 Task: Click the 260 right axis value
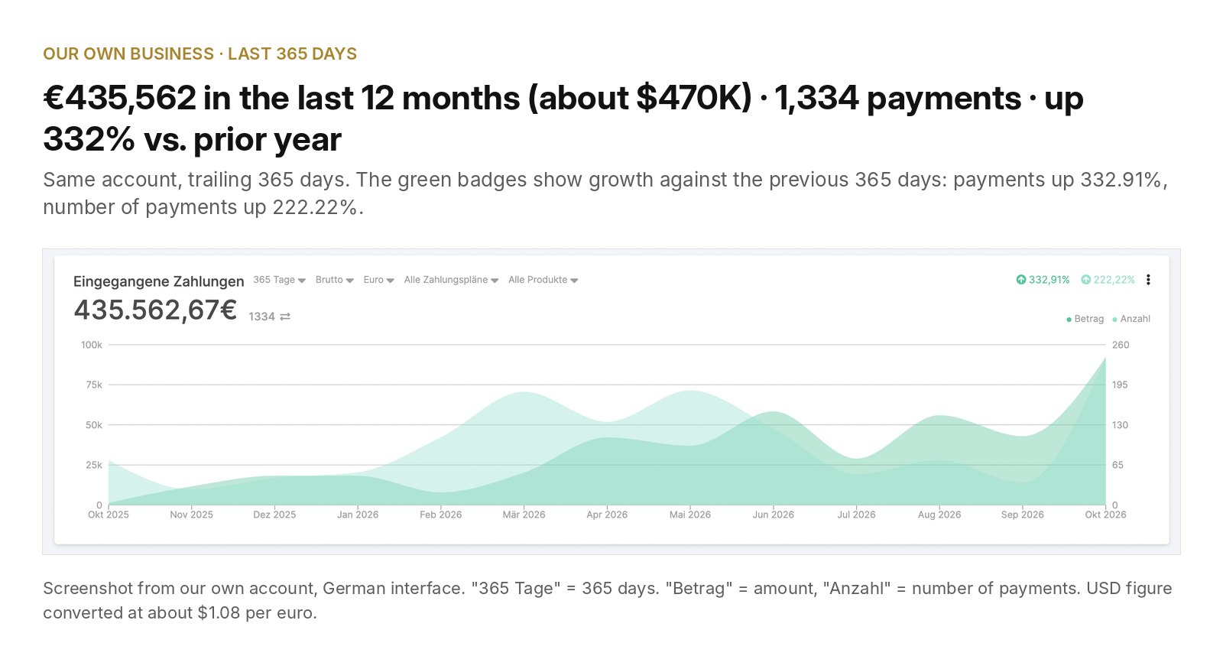pos(1121,345)
